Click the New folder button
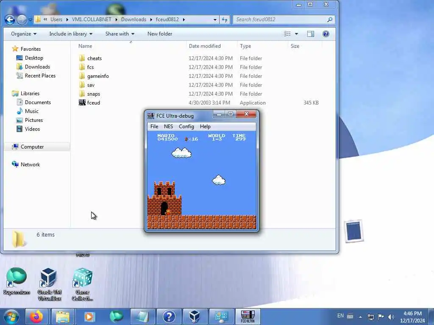The image size is (434, 325). point(160,34)
